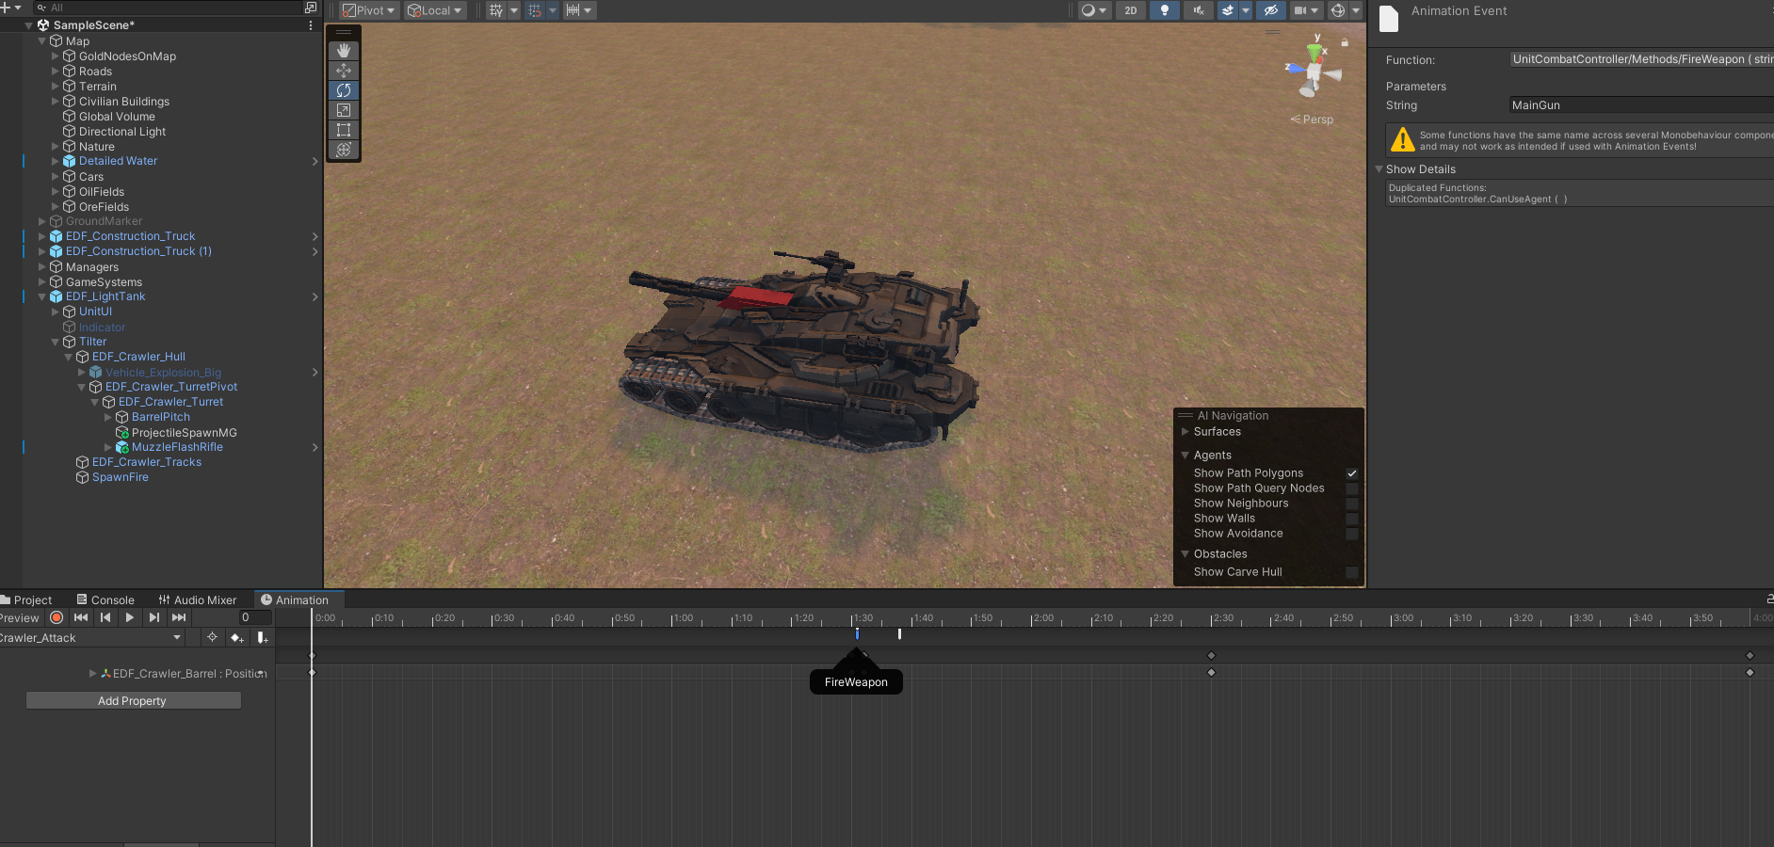Viewport: 1774px width, 847px height.
Task: Expand EDF_Crawler_Barrel Position property
Action: click(92, 674)
